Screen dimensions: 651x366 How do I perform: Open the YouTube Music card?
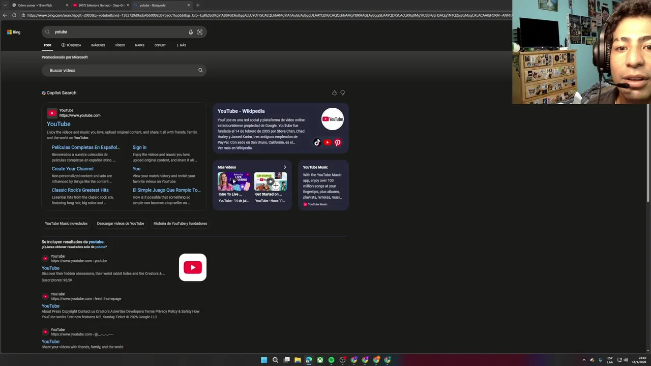point(323,185)
